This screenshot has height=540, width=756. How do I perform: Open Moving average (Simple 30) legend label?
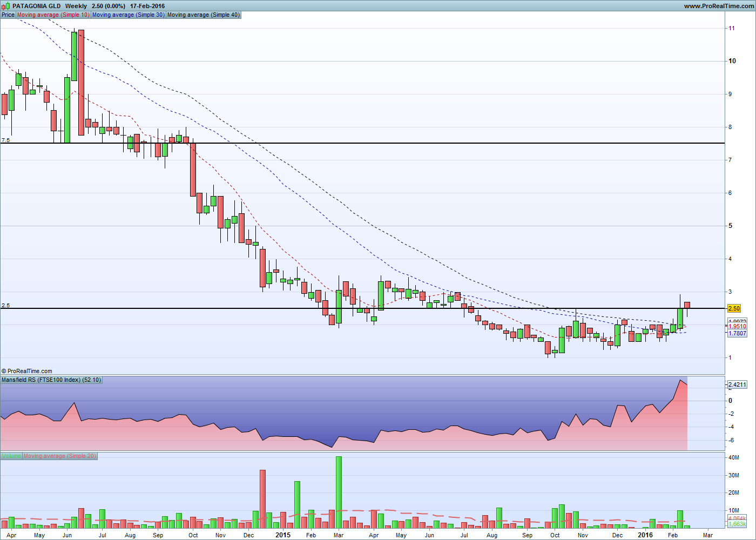pos(129,15)
